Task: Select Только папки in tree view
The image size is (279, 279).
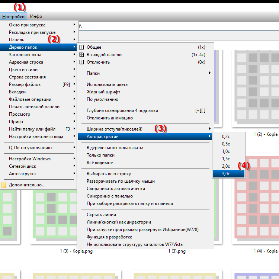Action: click(x=100, y=155)
